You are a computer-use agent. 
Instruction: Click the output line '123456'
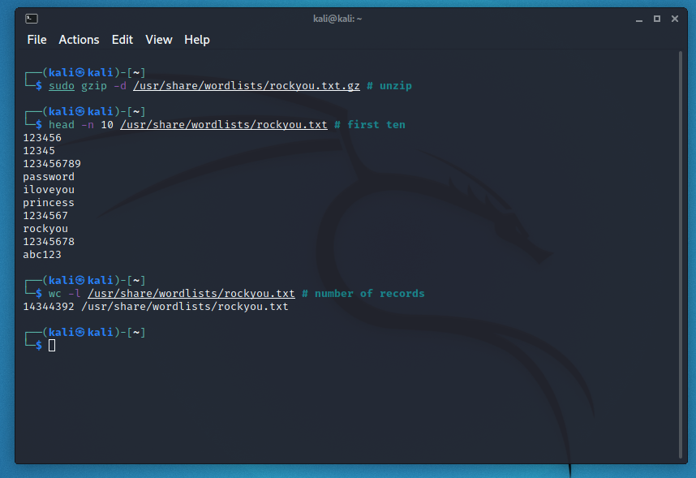[42, 138]
